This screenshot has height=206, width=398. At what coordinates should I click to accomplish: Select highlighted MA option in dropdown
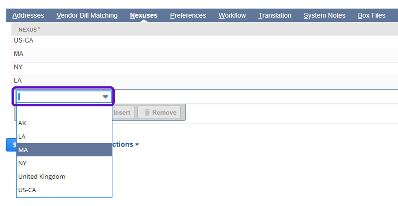pos(23,150)
